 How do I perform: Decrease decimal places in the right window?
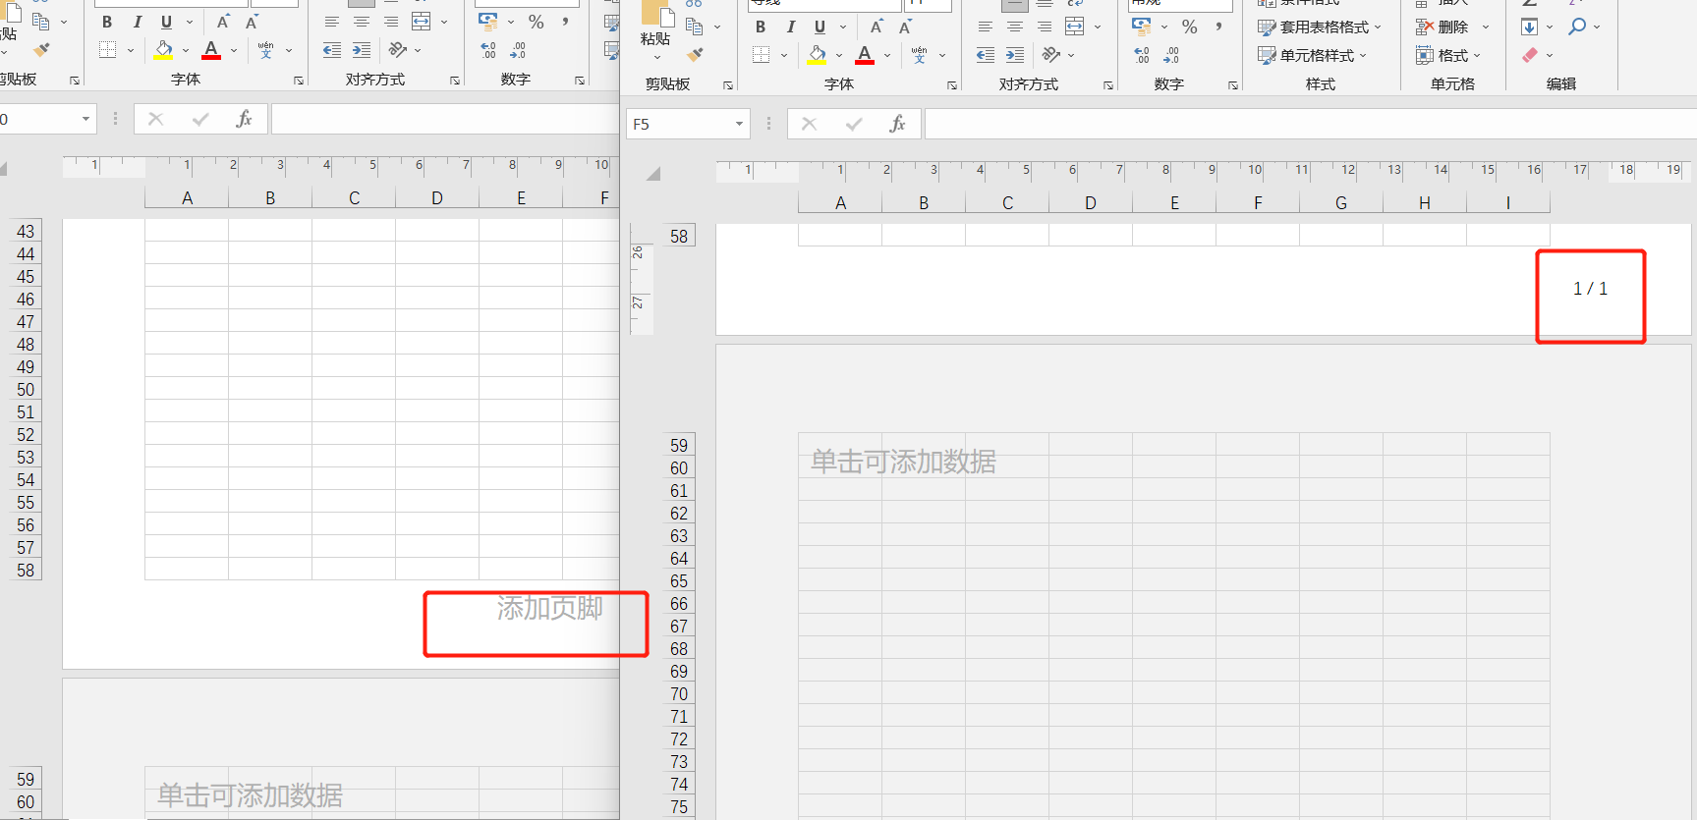click(x=1171, y=56)
